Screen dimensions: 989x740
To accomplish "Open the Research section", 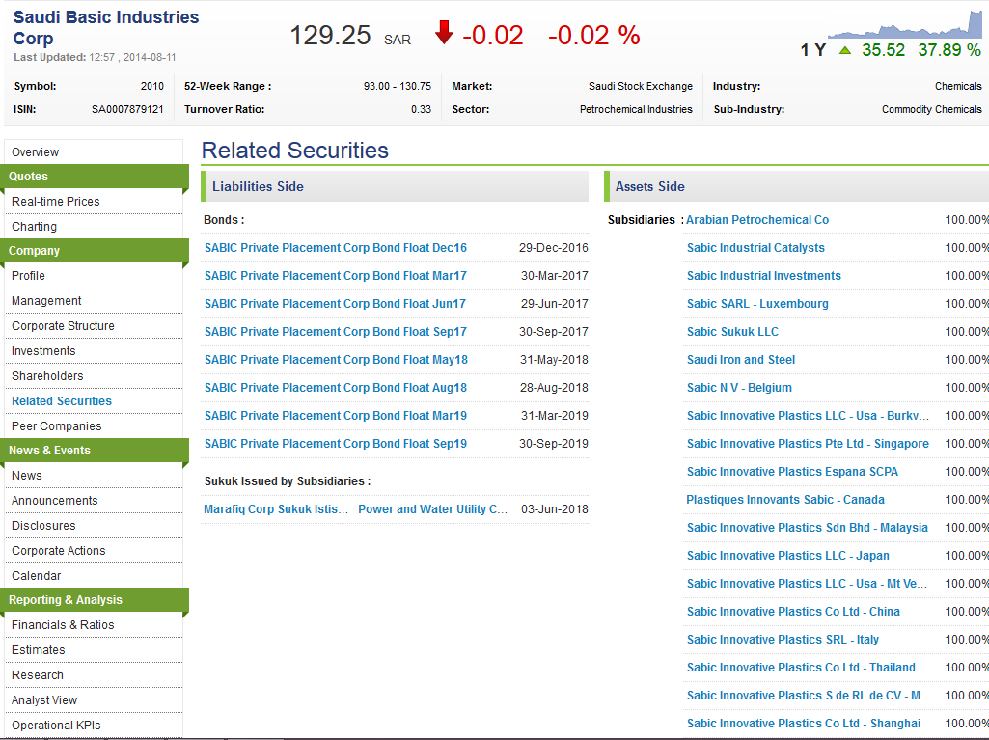I will (x=38, y=675).
